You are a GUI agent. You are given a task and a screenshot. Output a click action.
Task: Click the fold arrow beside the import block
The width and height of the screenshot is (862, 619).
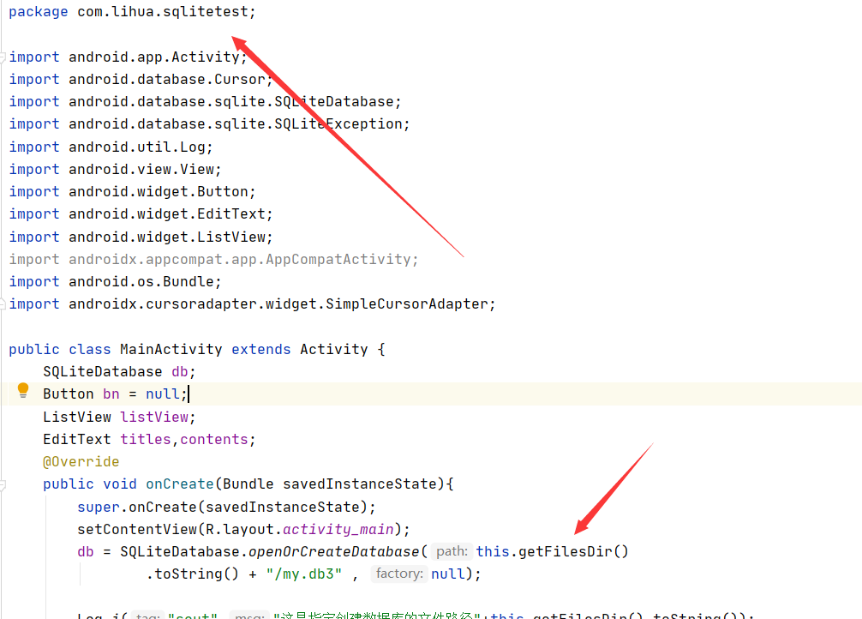tap(3, 57)
